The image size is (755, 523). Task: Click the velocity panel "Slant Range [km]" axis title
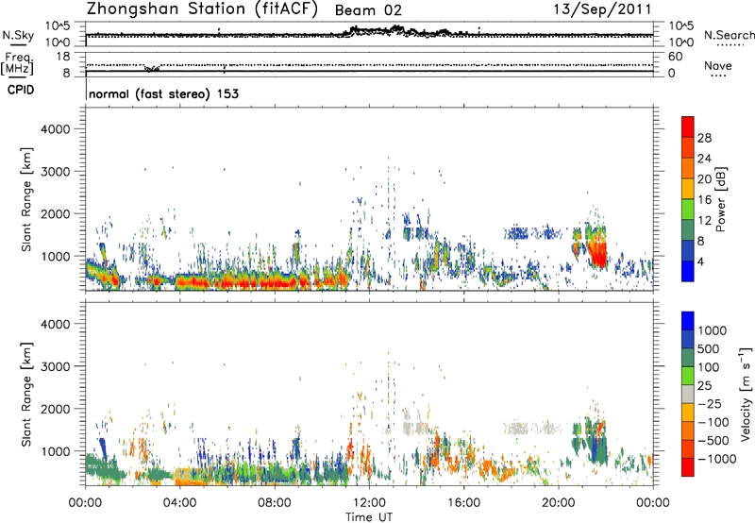[x=26, y=395]
